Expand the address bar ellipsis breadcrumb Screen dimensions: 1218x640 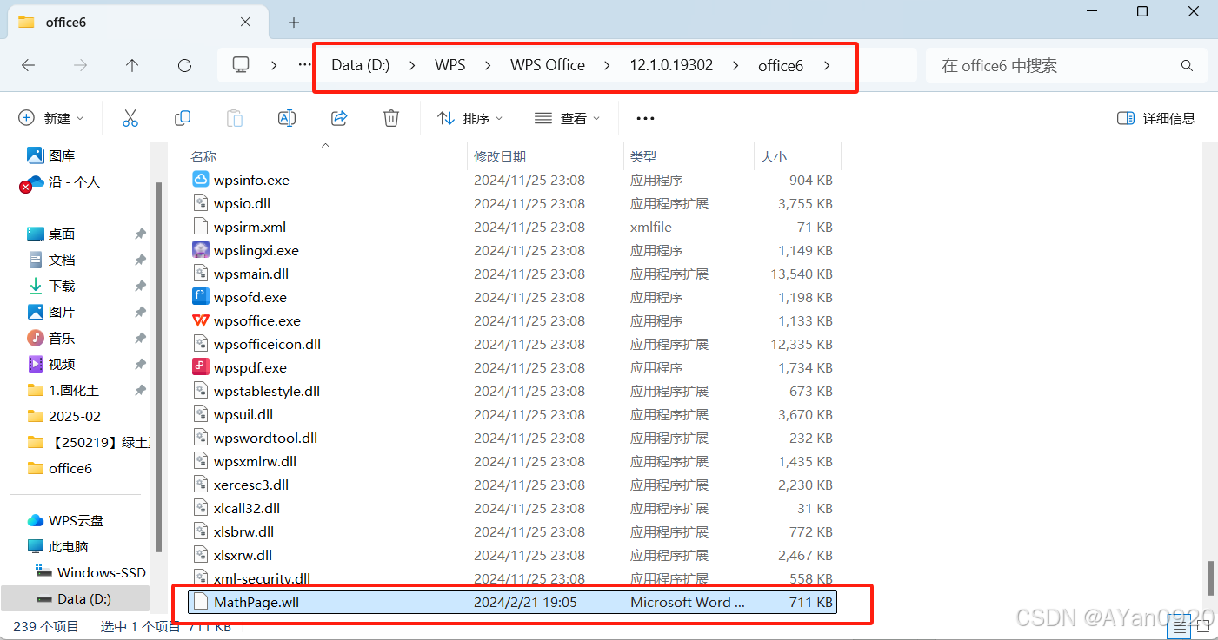(304, 65)
